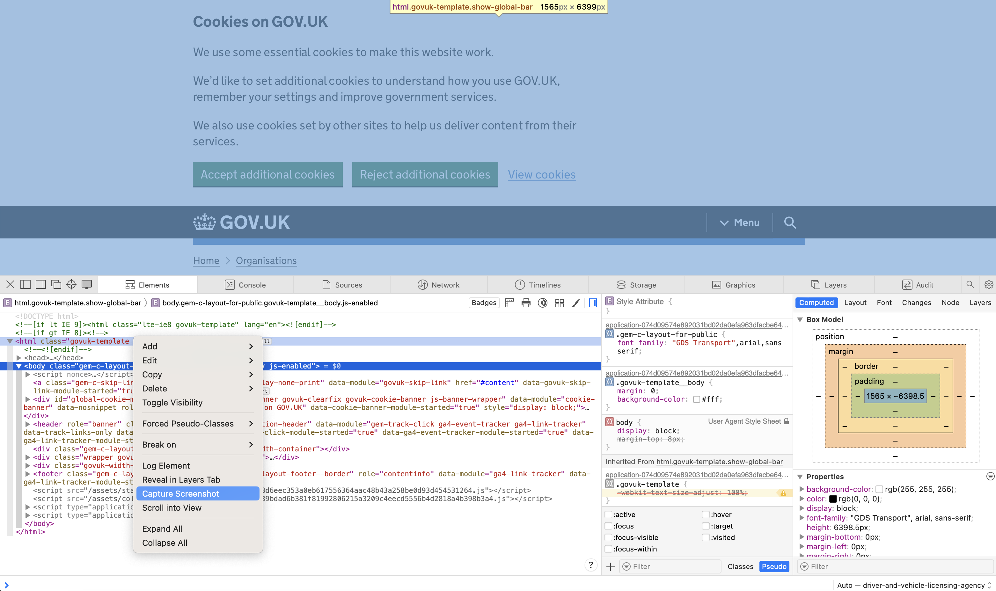Viewport: 996px width, 591px height.
Task: Toggle the Pseudo button in styles bar
Action: pos(774,566)
